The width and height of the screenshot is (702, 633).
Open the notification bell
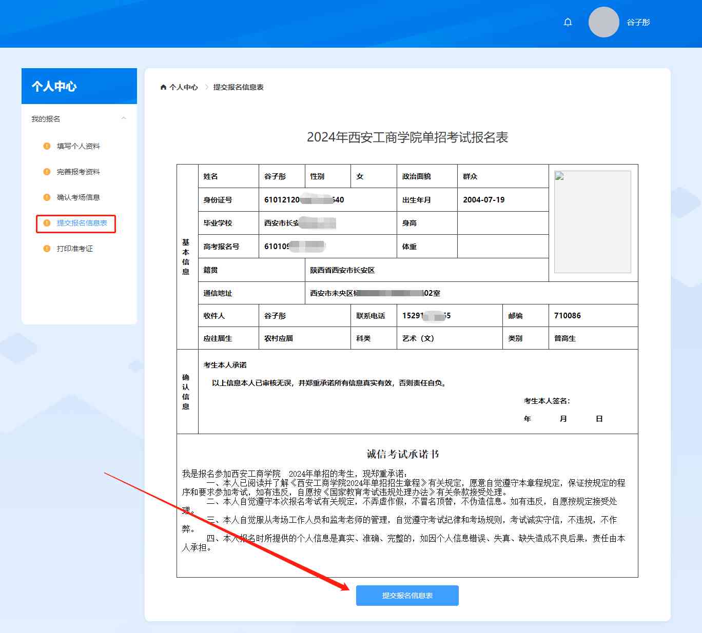pos(568,22)
